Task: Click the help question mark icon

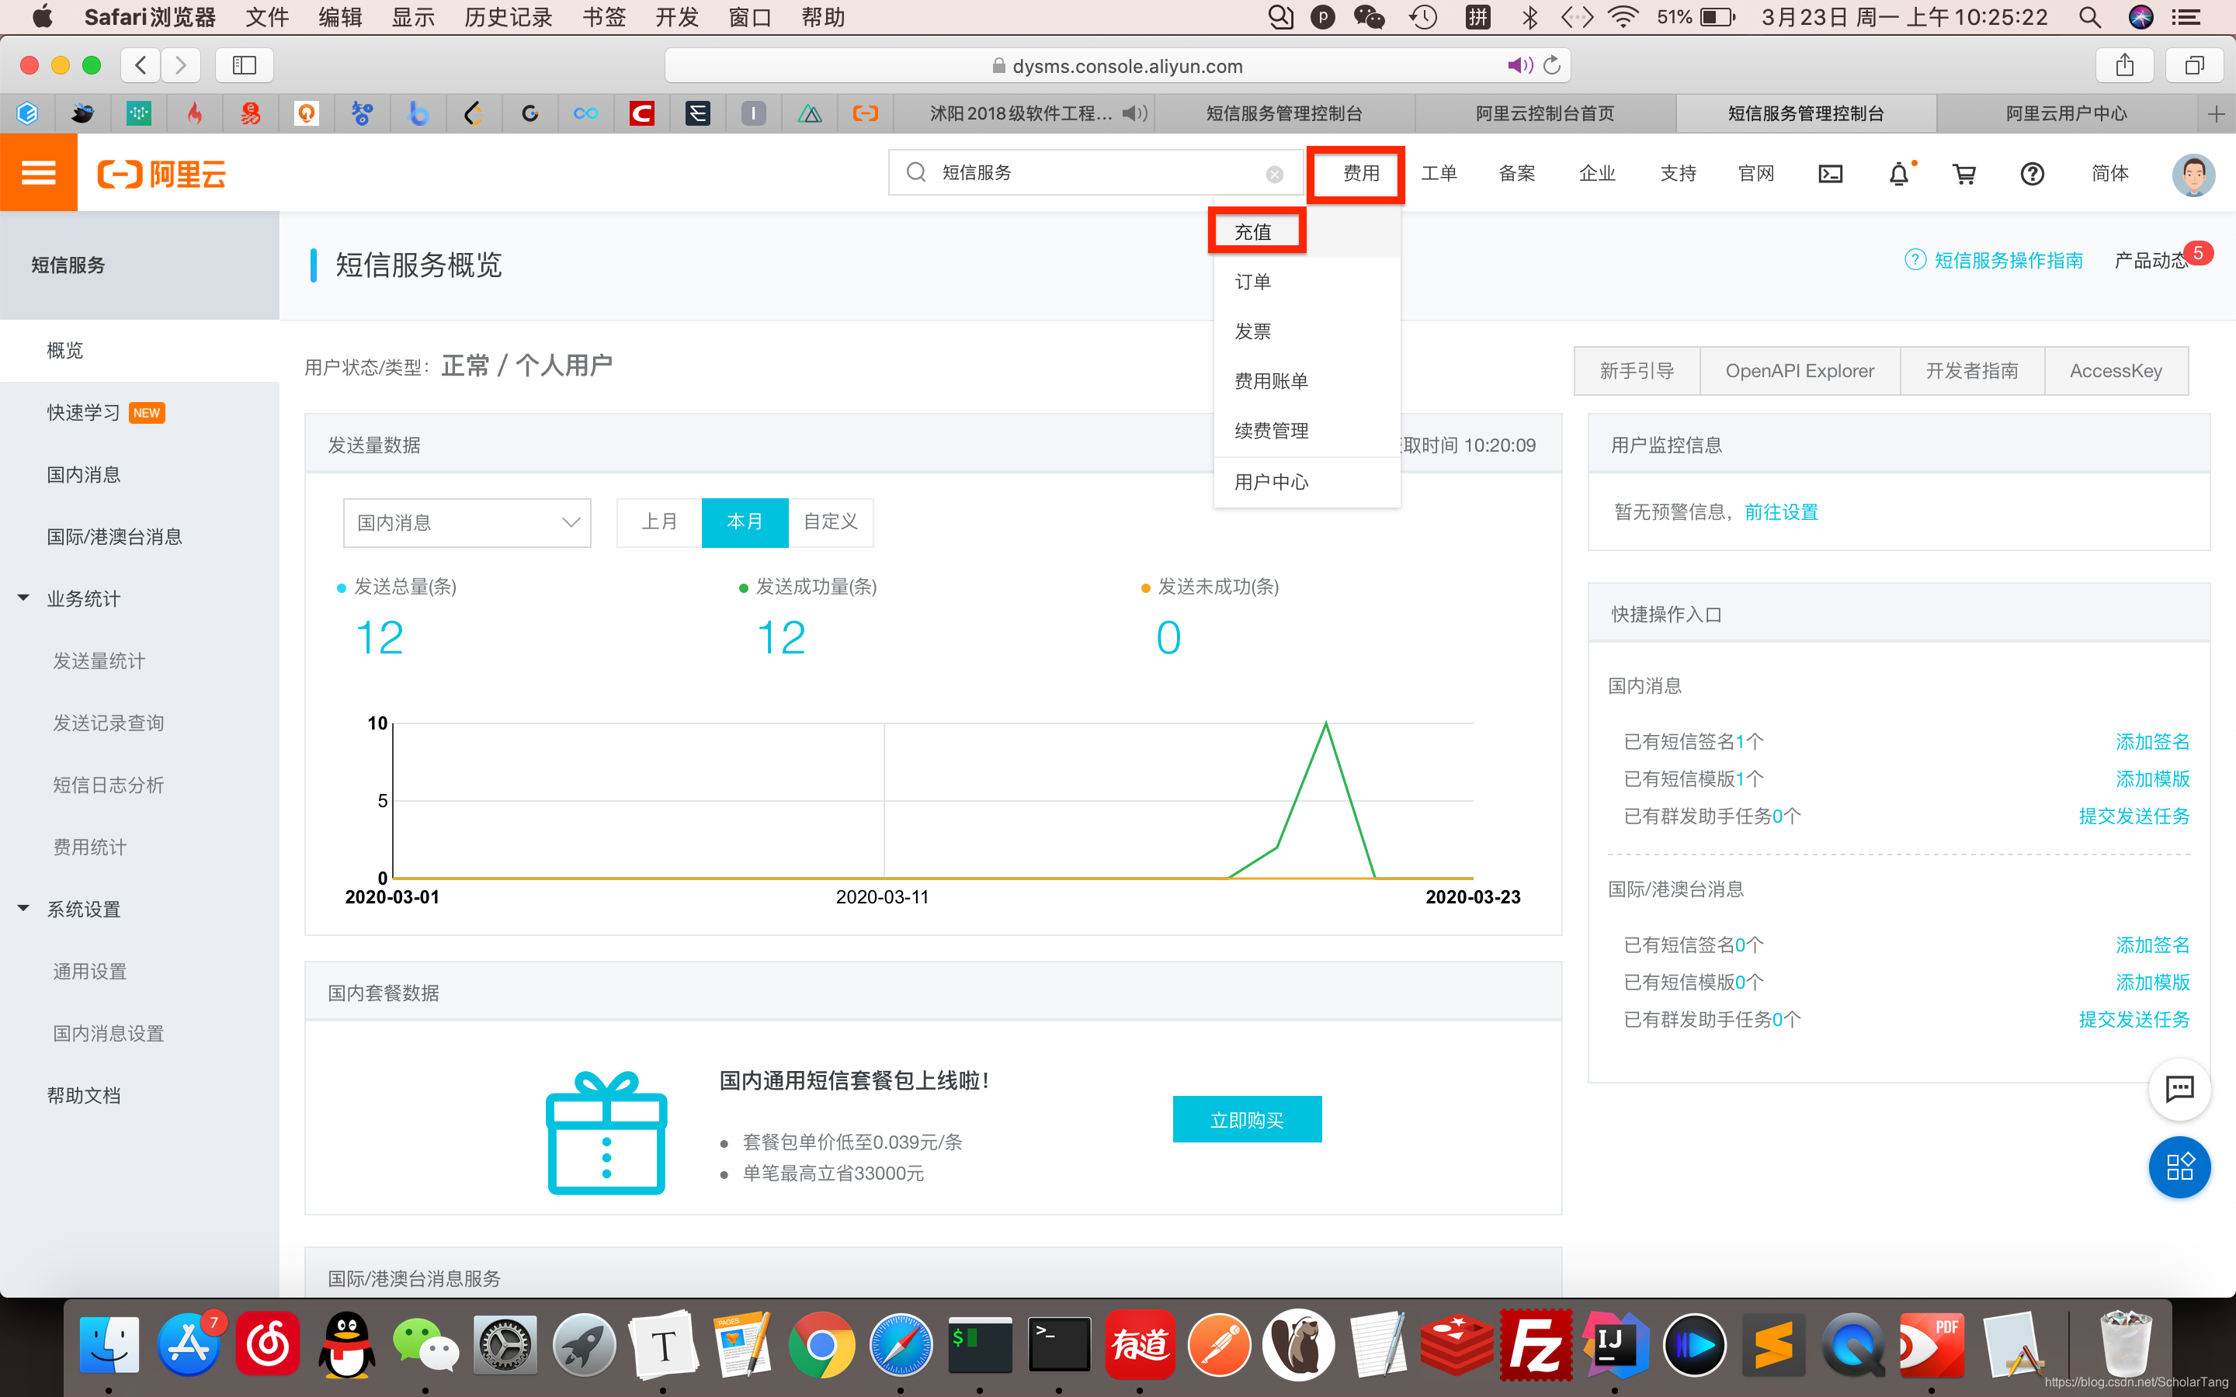Action: point(2032,174)
